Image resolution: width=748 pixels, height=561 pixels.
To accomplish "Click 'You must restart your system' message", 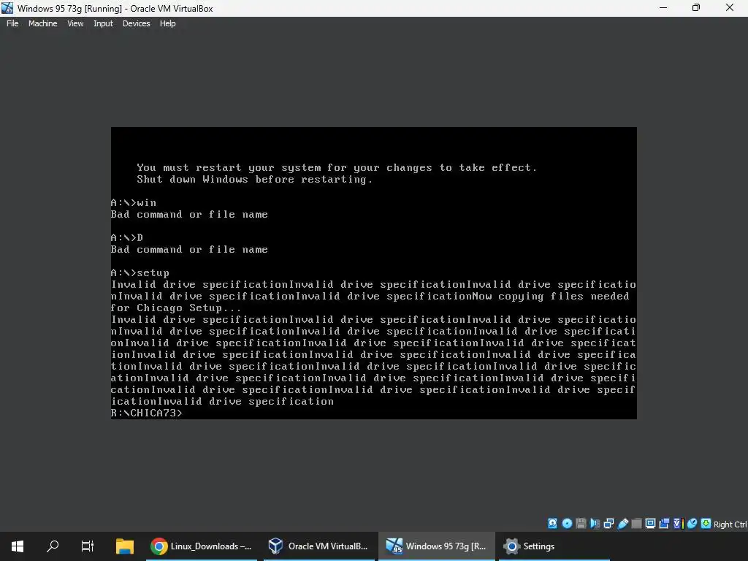I will pos(337,168).
